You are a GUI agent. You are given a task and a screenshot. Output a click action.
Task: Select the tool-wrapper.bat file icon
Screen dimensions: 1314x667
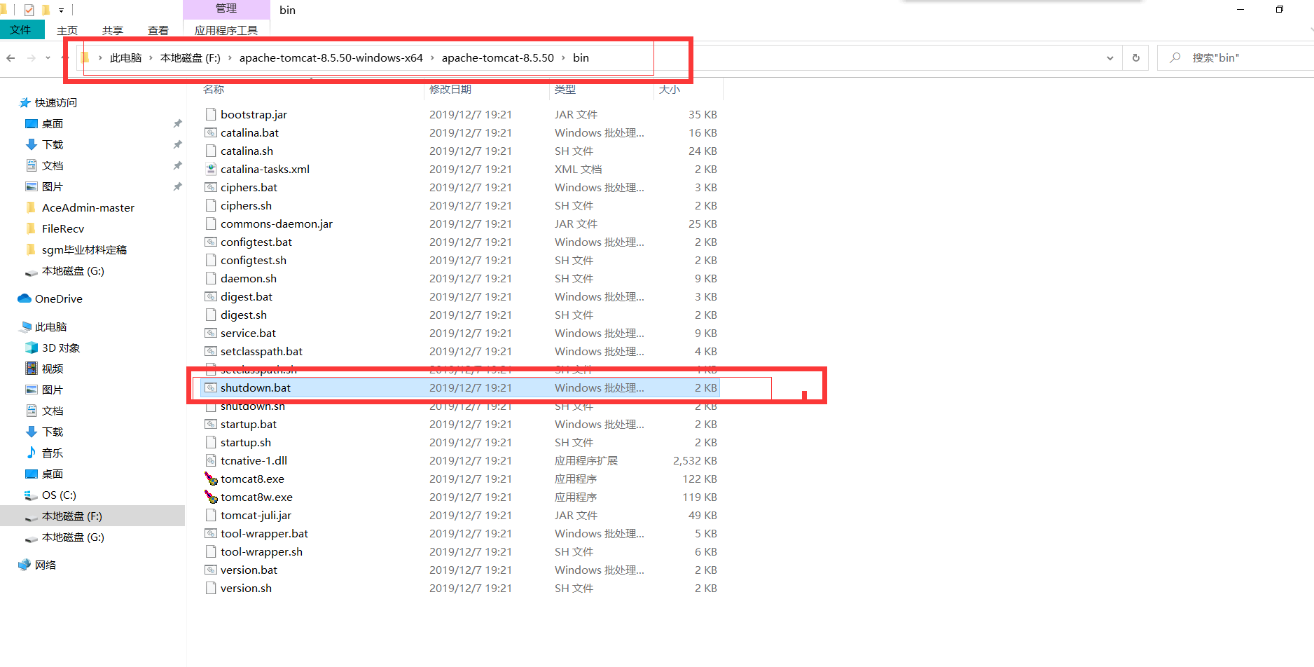click(x=211, y=533)
